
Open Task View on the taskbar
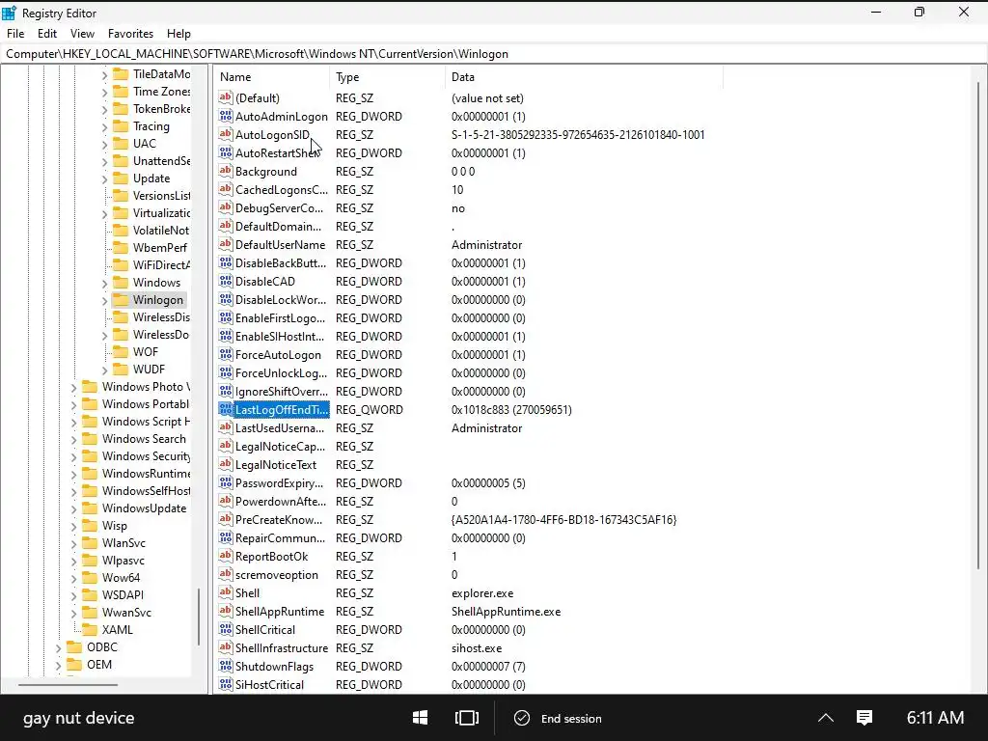pos(466,718)
